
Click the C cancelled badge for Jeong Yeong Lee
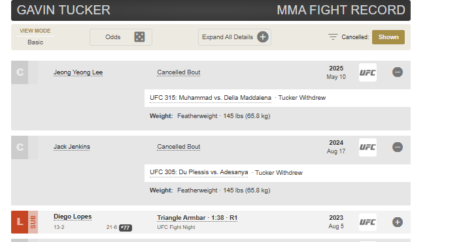point(20,72)
